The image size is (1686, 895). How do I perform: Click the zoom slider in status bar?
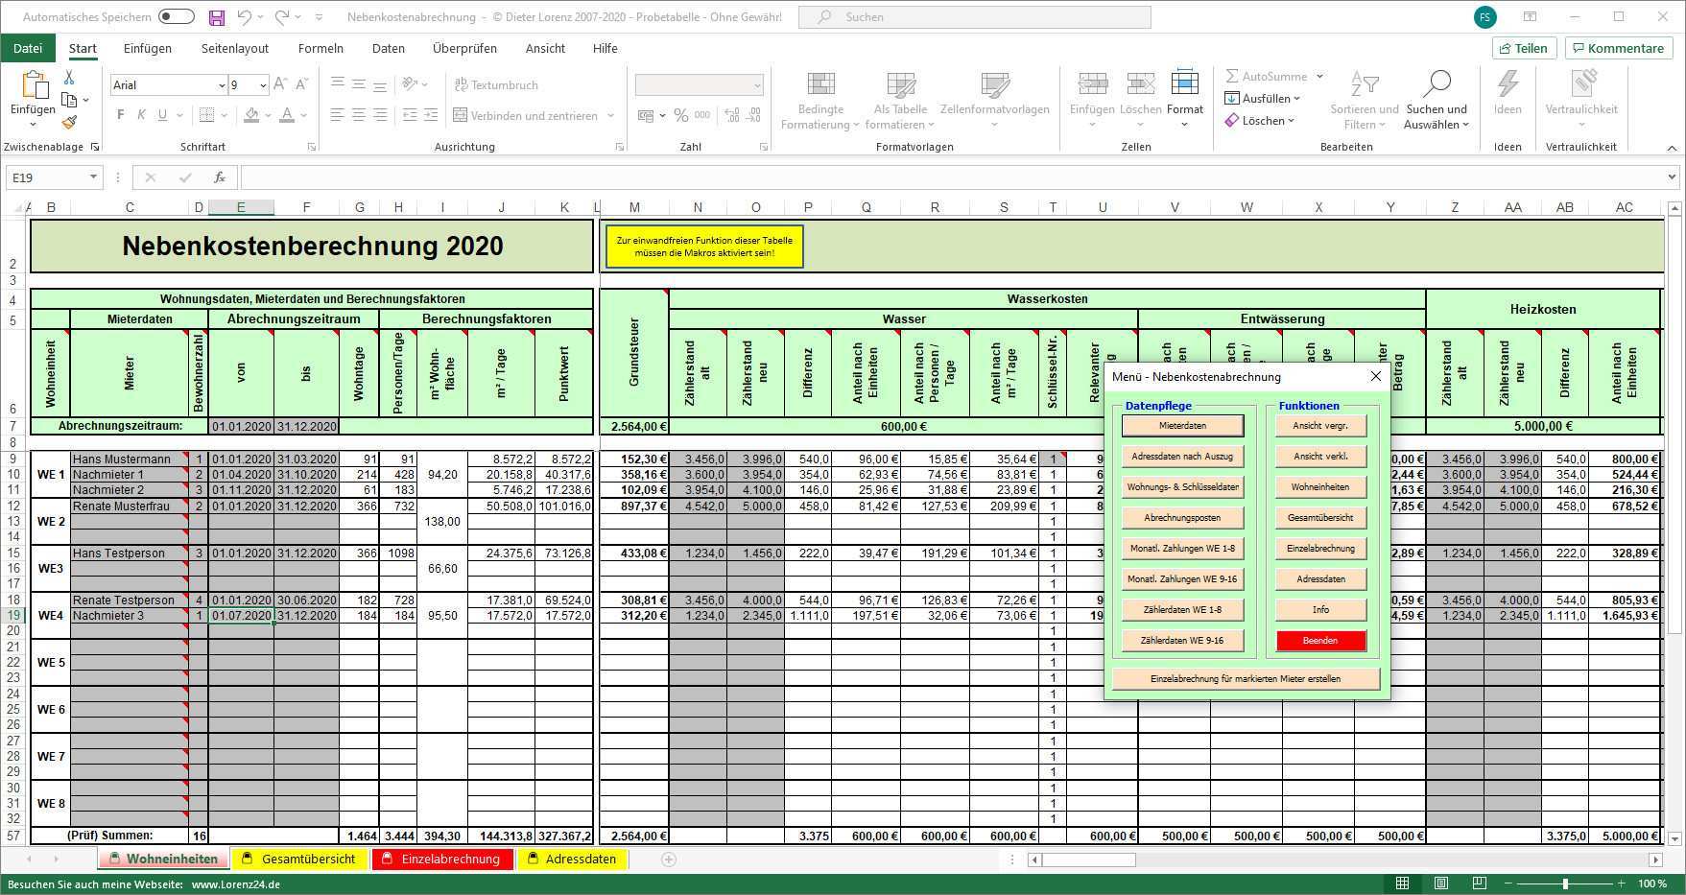coord(1565,883)
